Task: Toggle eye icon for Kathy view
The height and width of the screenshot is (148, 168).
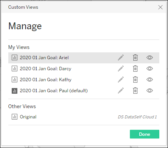Action: (150, 80)
